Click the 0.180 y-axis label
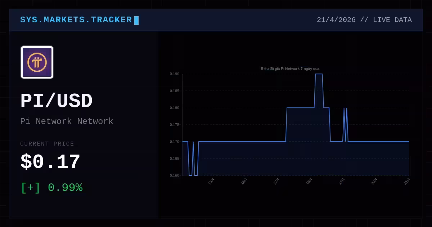This screenshot has width=432, height=227. tap(175, 108)
